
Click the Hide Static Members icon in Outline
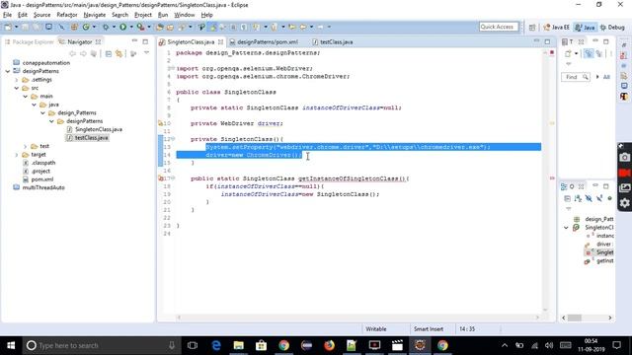pos(599,198)
